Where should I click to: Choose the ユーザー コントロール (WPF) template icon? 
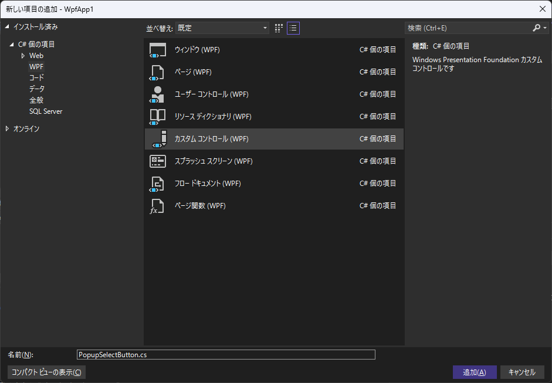tap(157, 94)
